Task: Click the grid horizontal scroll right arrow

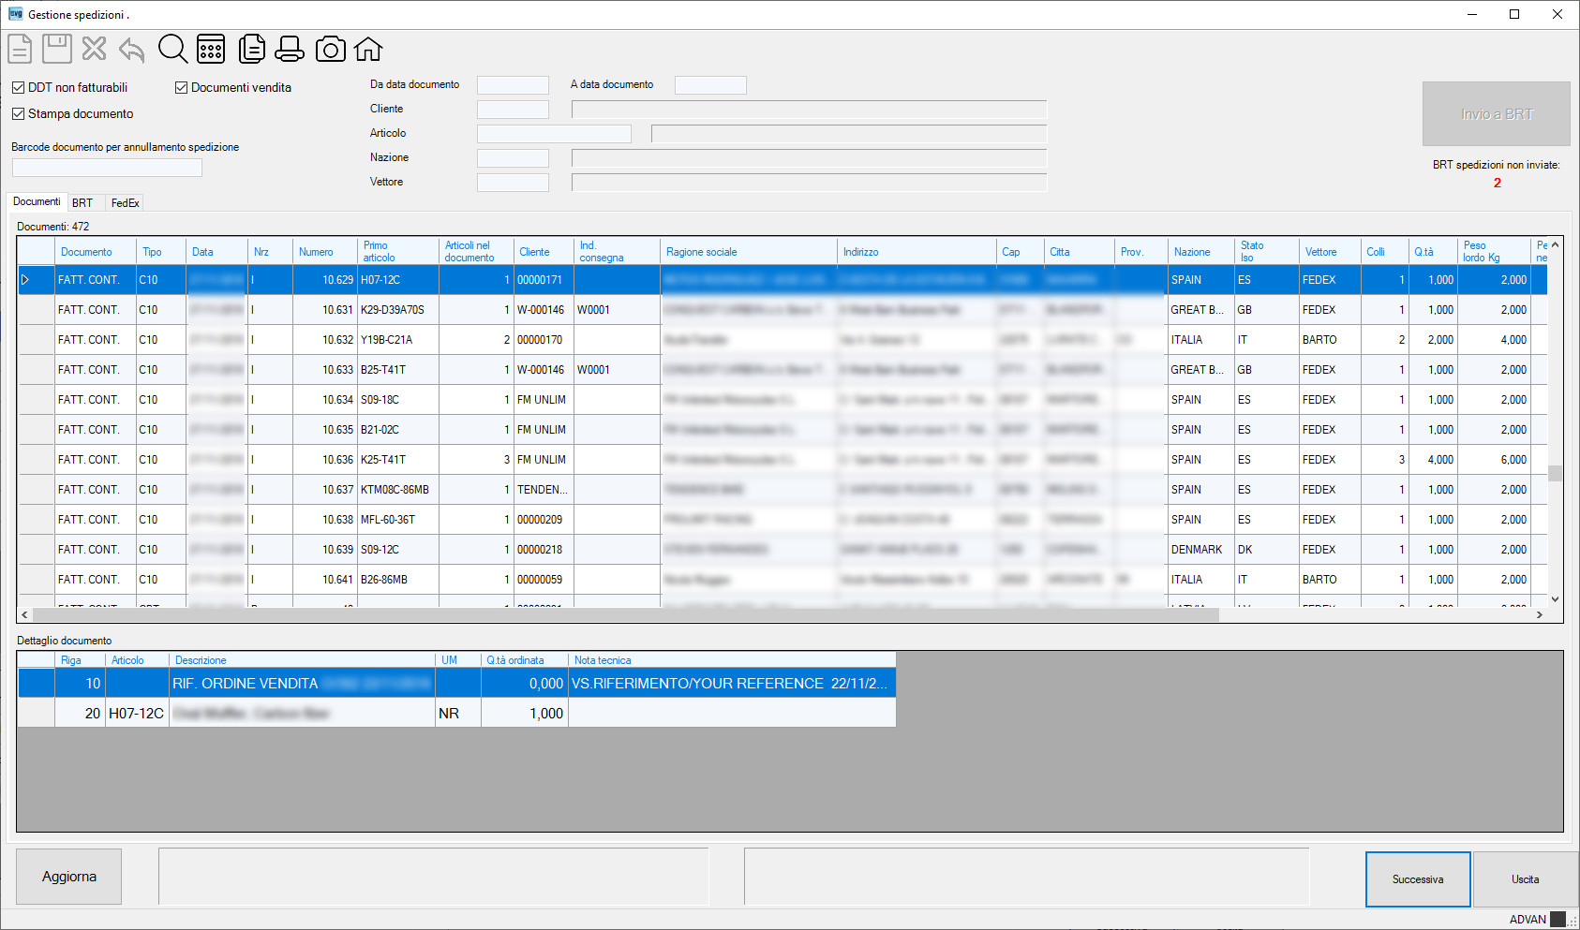Action: [x=1539, y=615]
